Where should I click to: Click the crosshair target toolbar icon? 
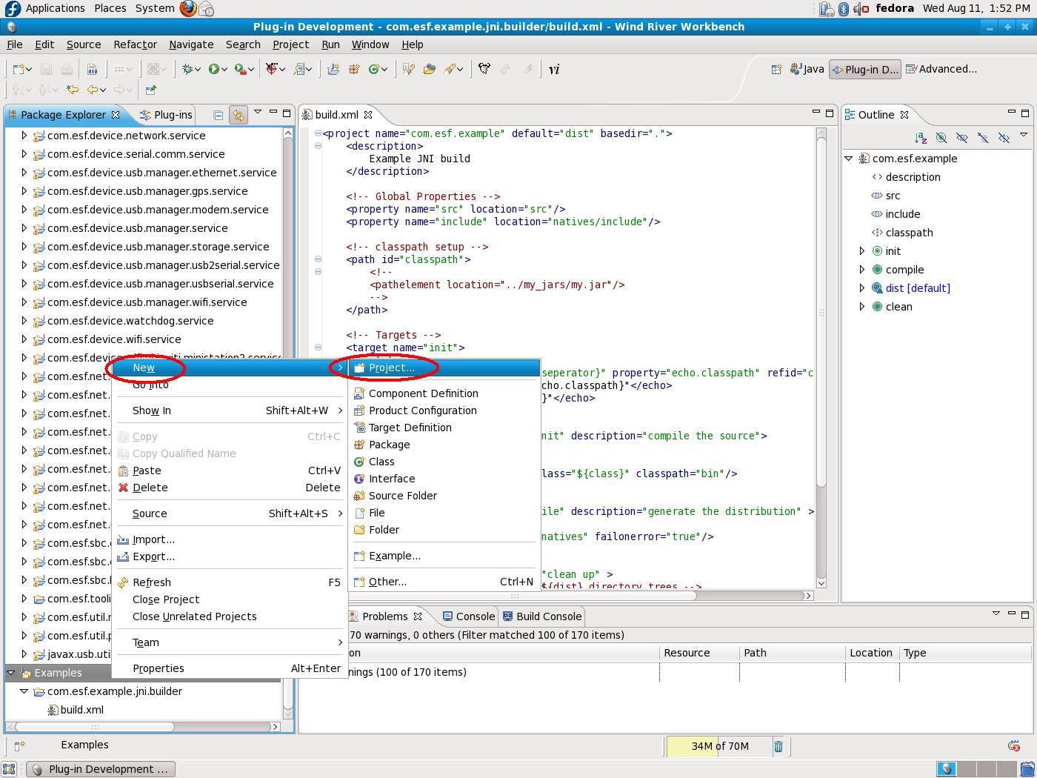coord(273,69)
